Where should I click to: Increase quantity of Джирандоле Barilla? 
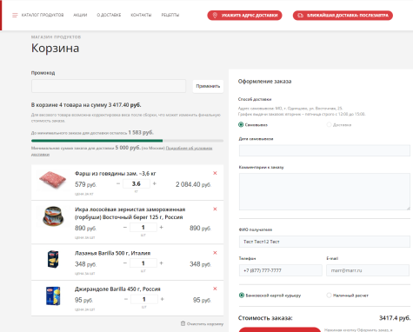(163, 299)
